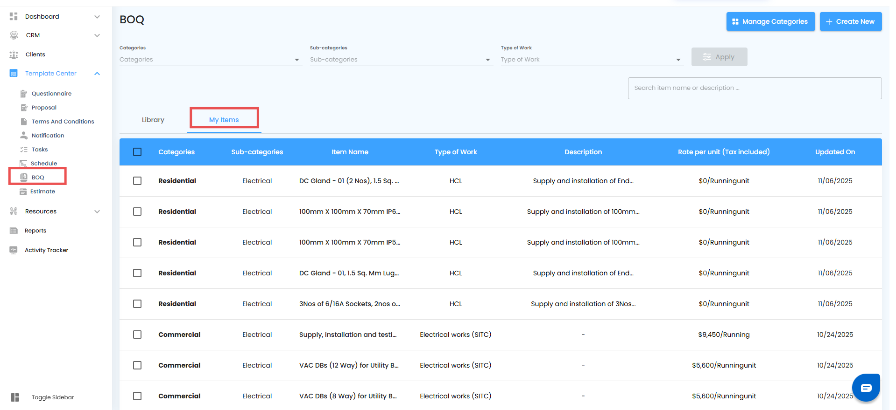Check the select-all checkbox in table header
The height and width of the screenshot is (410, 896).
point(137,152)
